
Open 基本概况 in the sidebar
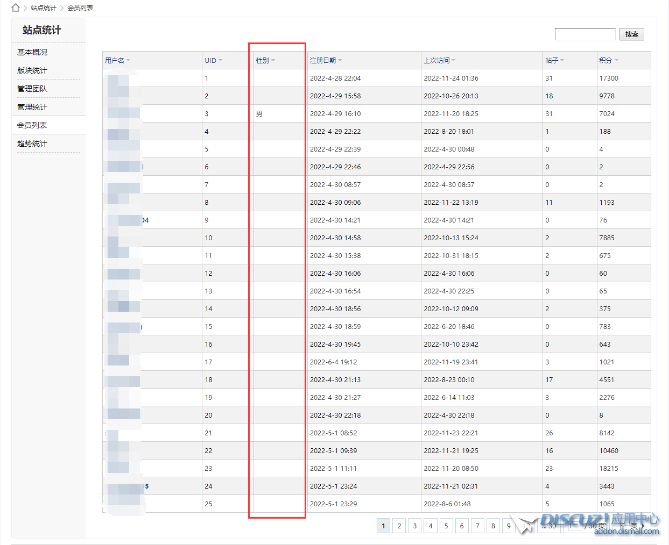point(32,52)
